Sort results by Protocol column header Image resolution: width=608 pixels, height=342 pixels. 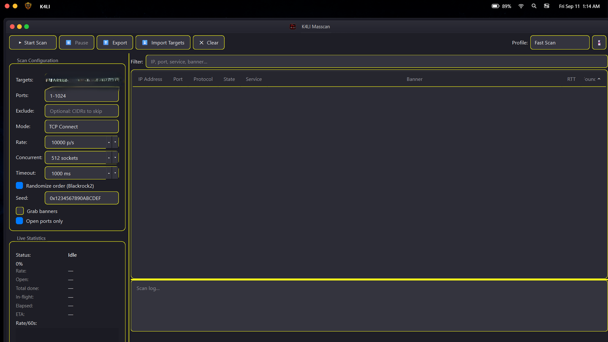tap(203, 79)
